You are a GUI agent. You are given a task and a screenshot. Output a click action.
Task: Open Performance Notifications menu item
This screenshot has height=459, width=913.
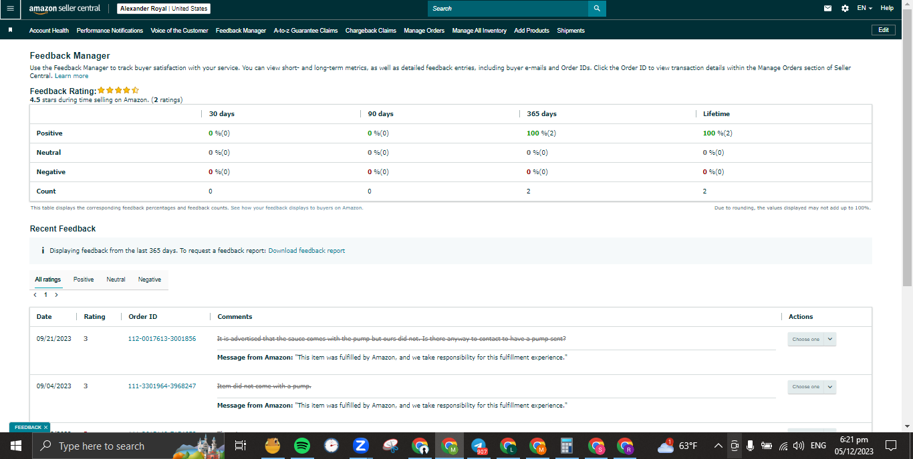click(x=110, y=31)
